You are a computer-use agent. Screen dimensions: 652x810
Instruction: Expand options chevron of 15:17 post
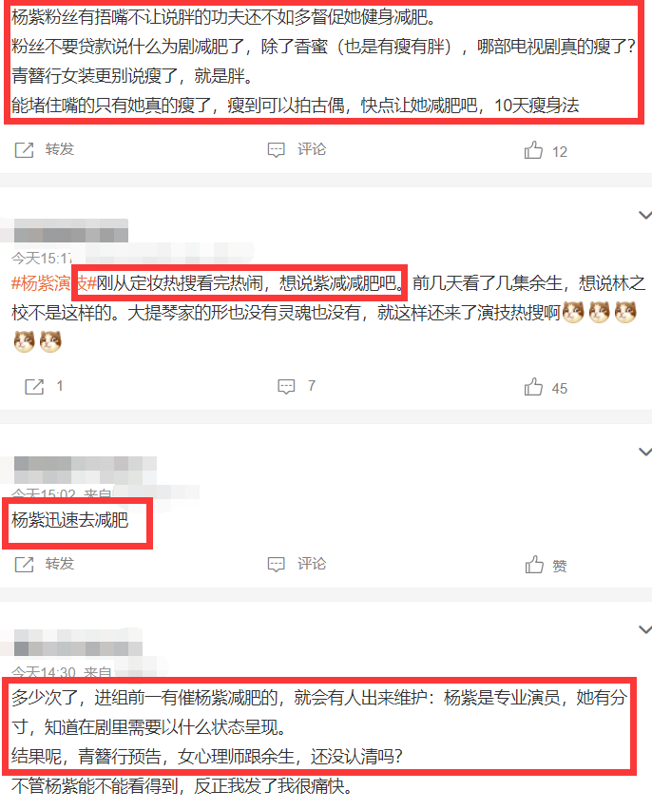tap(644, 215)
